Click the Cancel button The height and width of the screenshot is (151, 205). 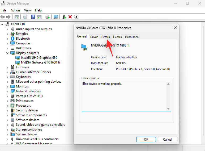(x=167, y=139)
